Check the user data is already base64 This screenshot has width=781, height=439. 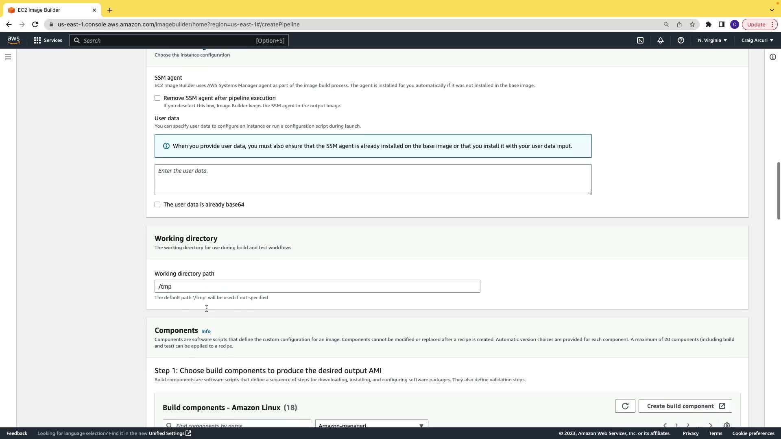point(157,204)
